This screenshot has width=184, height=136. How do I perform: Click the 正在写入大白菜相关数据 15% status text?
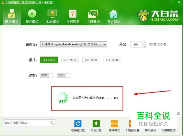95,98
